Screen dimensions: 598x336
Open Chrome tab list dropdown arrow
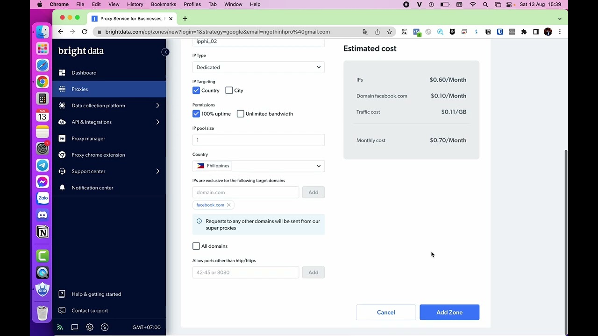click(560, 19)
